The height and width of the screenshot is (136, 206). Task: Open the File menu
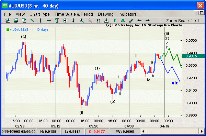tap(8, 14)
